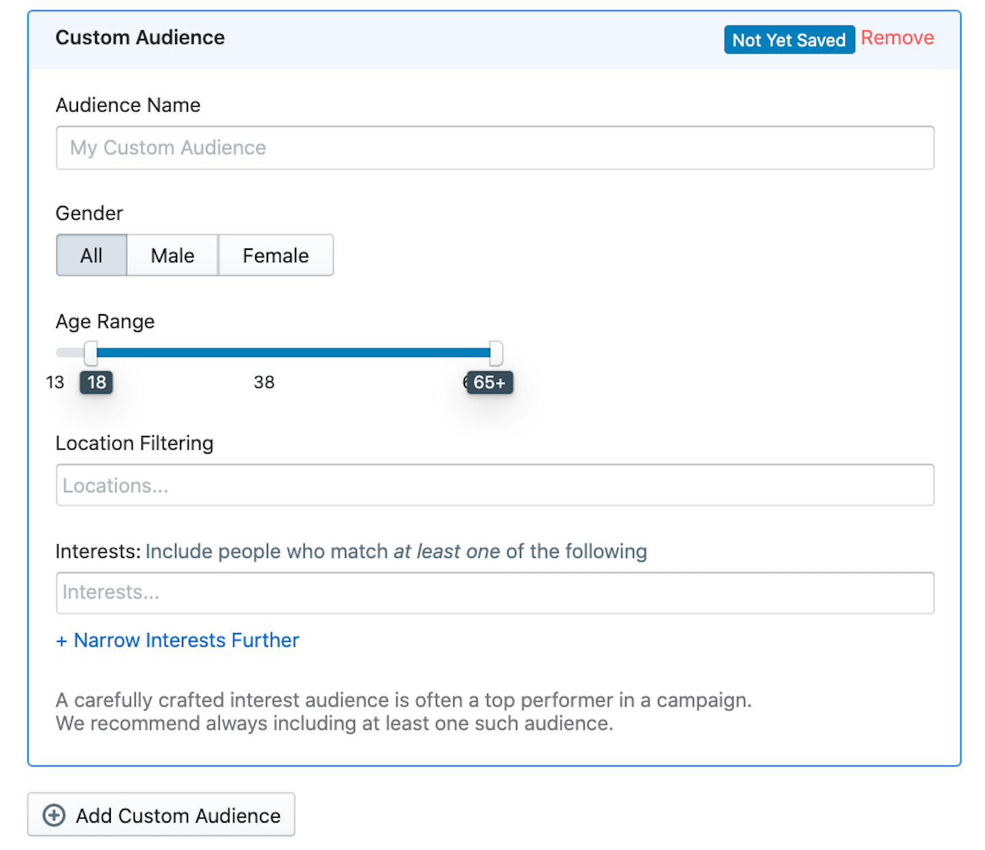Click the 65+ age value label
This screenshot has width=985, height=850.
(x=490, y=382)
